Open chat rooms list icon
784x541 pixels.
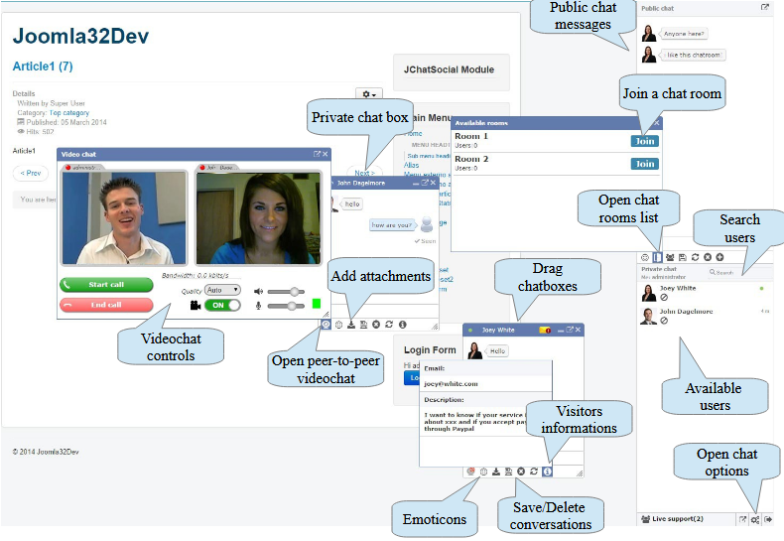[x=657, y=256]
